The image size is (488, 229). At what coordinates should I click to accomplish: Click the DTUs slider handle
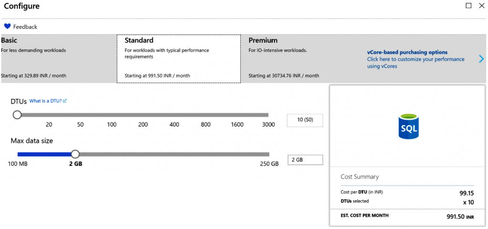click(x=17, y=114)
